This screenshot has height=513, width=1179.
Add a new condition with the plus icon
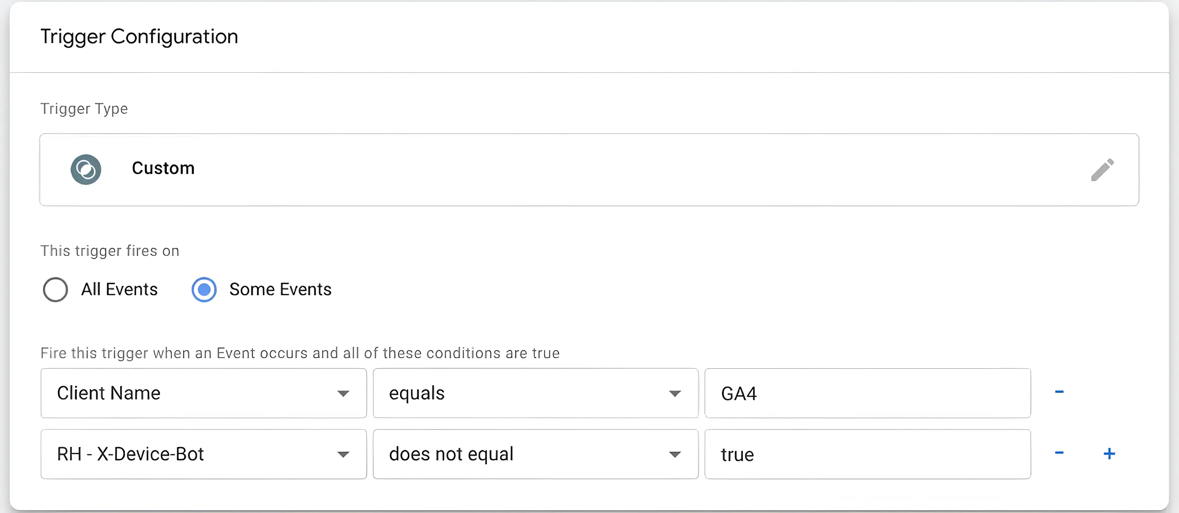1109,453
